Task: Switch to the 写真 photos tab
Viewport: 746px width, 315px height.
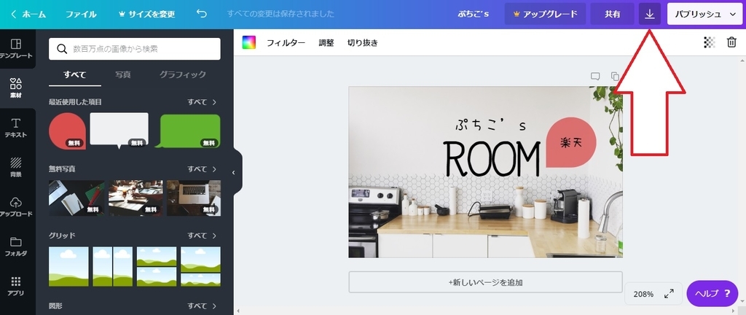Action: pos(122,74)
